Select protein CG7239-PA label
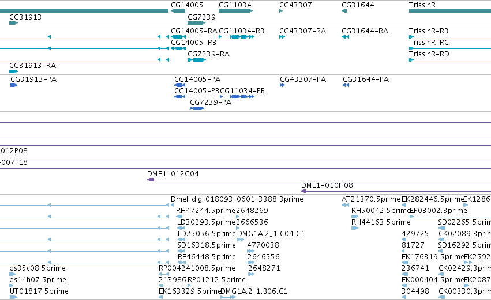The width and height of the screenshot is (491, 300). click(211, 102)
